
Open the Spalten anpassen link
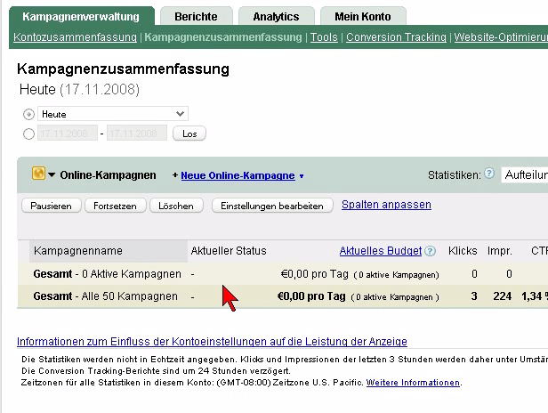[386, 205]
